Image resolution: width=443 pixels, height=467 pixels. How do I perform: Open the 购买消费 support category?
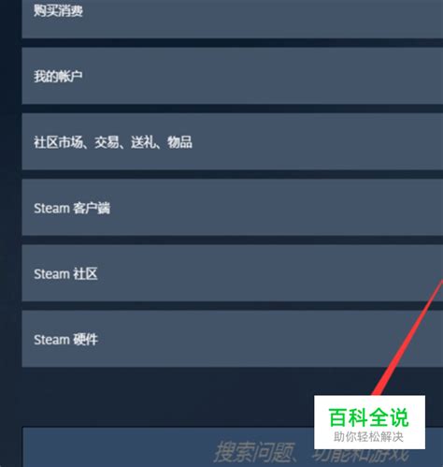[233, 19]
